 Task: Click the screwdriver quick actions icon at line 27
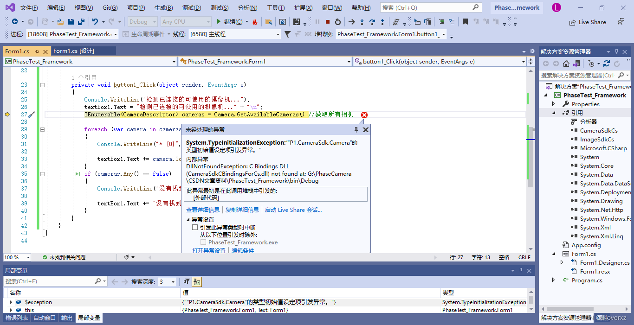tap(32, 115)
